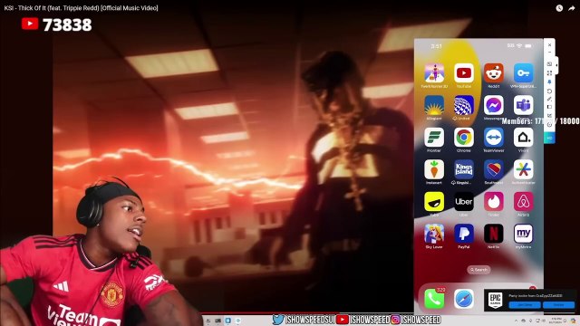Accept the Epic Games party invite

(x=525, y=305)
